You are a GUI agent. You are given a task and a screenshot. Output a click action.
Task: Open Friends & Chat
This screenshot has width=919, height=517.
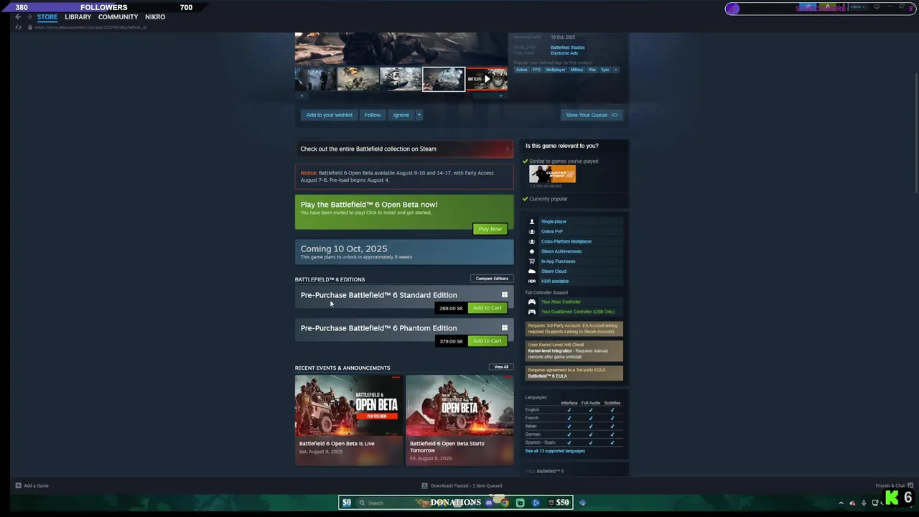click(894, 485)
